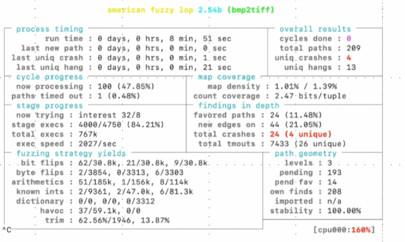Click the map density value '1.01% / 1.39%'
Screen dimensions: 405x242
[x=305, y=87]
